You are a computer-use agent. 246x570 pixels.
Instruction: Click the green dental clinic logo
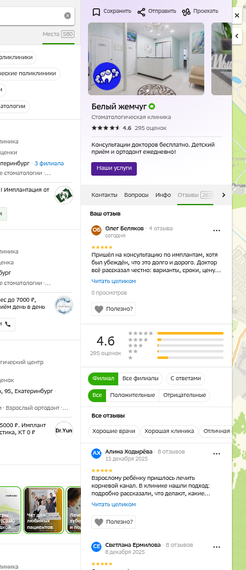click(64, 195)
